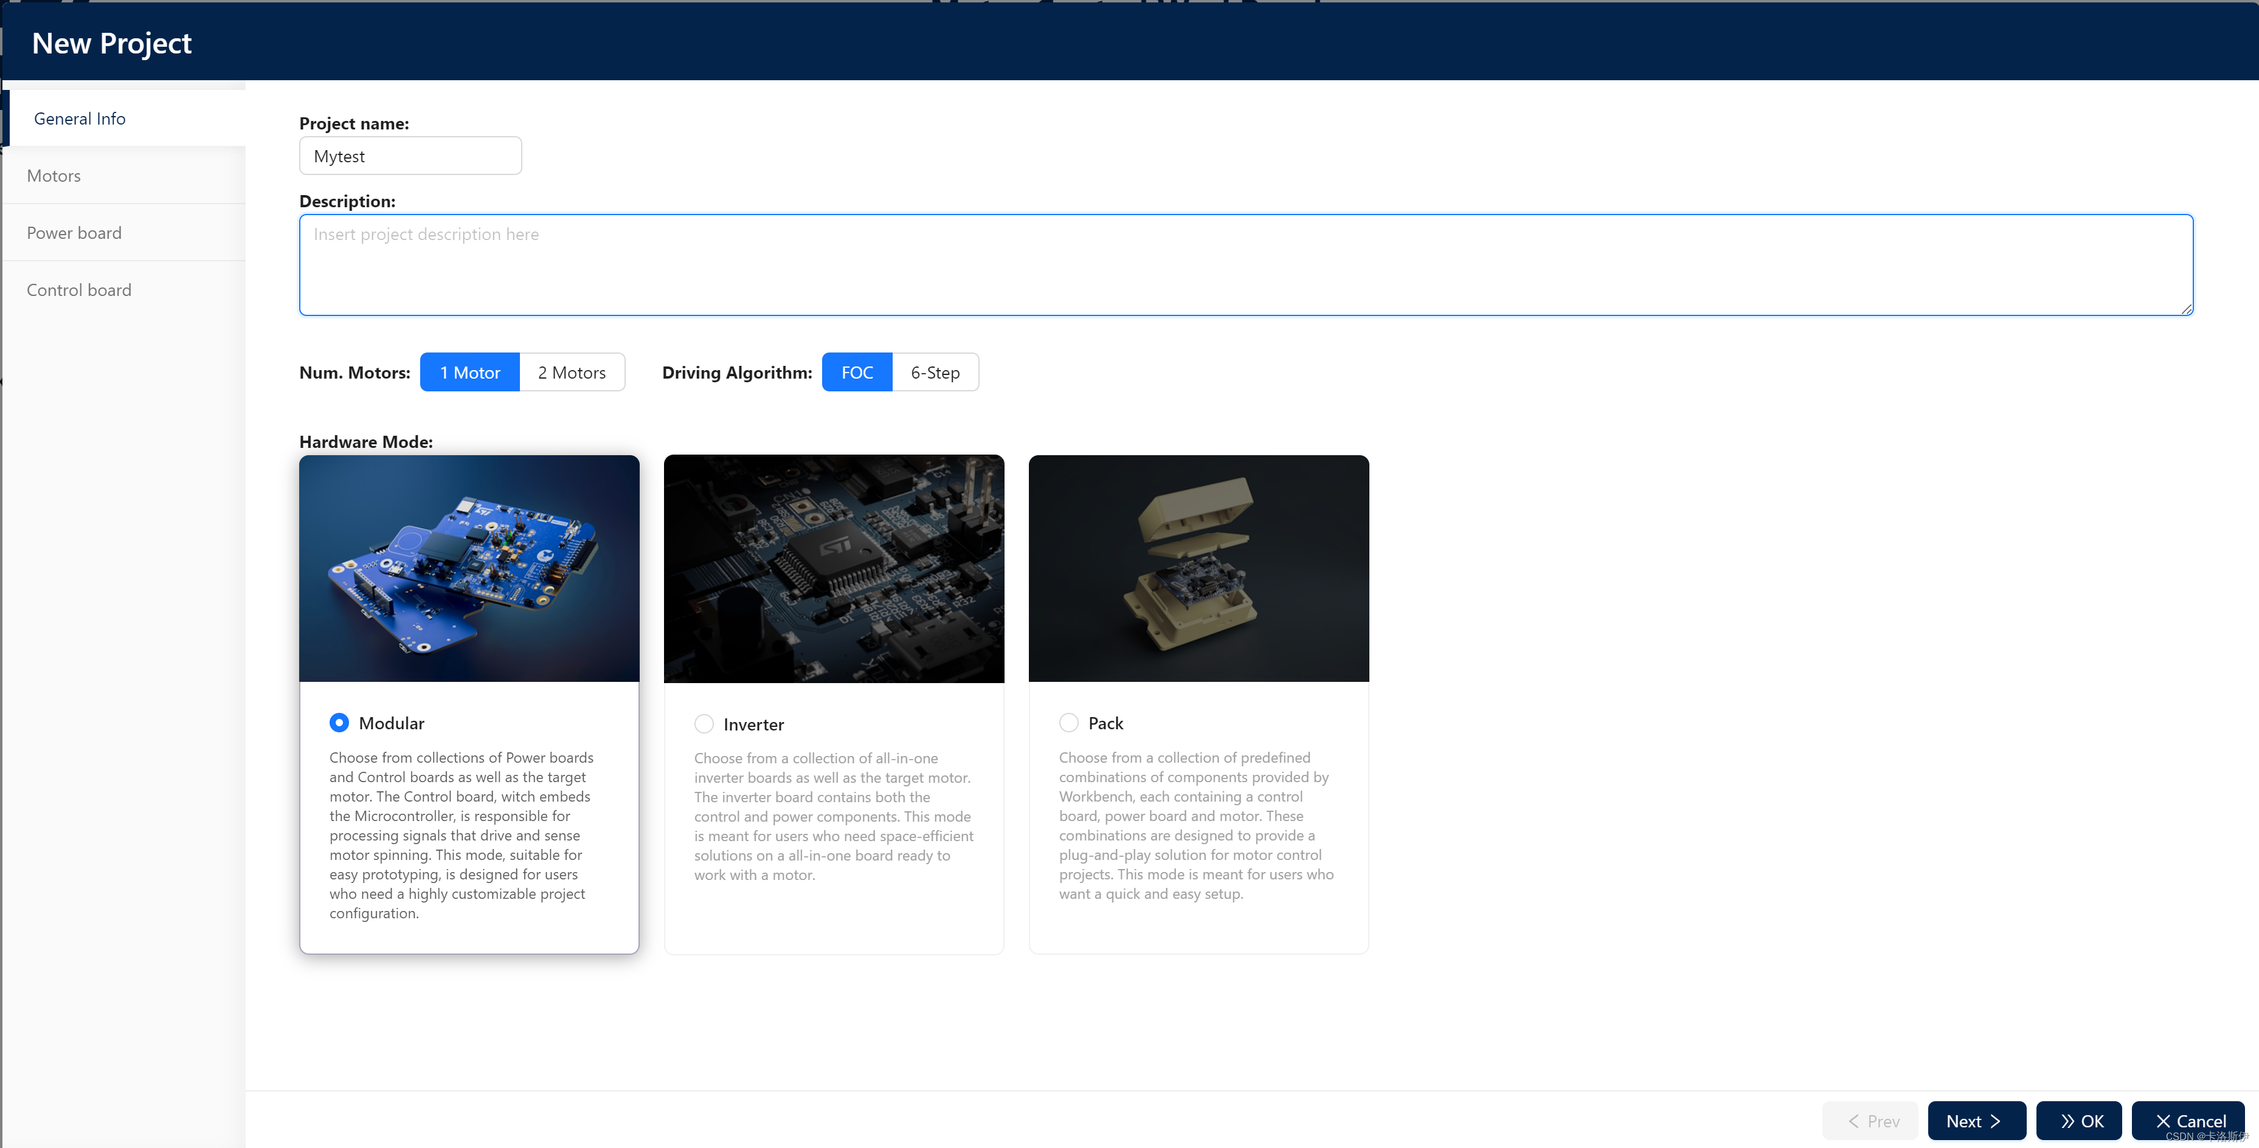Screen dimensions: 2259x1148
Task: Select the Modular radio button
Action: click(x=339, y=723)
